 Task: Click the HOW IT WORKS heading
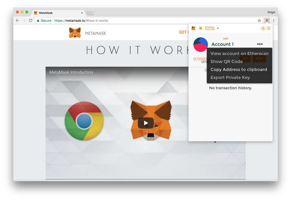point(137,50)
